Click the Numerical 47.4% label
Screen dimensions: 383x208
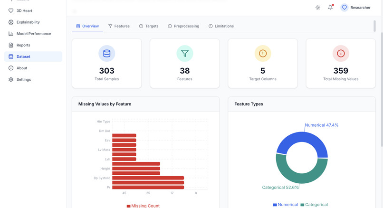(x=322, y=125)
